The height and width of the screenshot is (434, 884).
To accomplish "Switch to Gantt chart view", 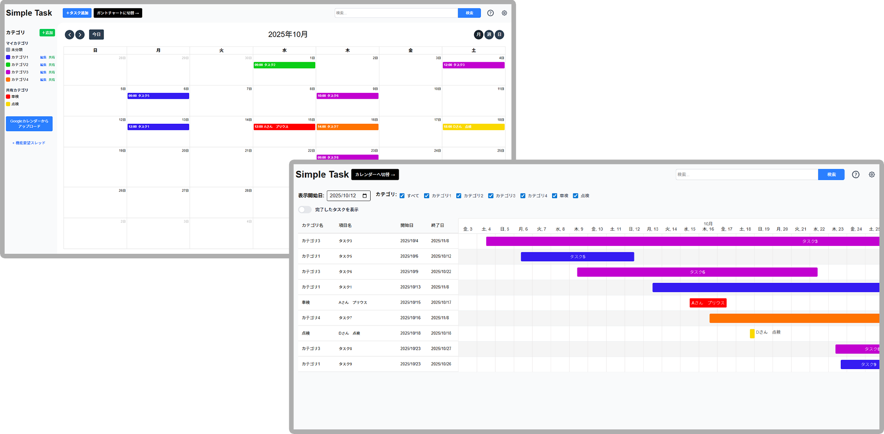I will point(118,13).
